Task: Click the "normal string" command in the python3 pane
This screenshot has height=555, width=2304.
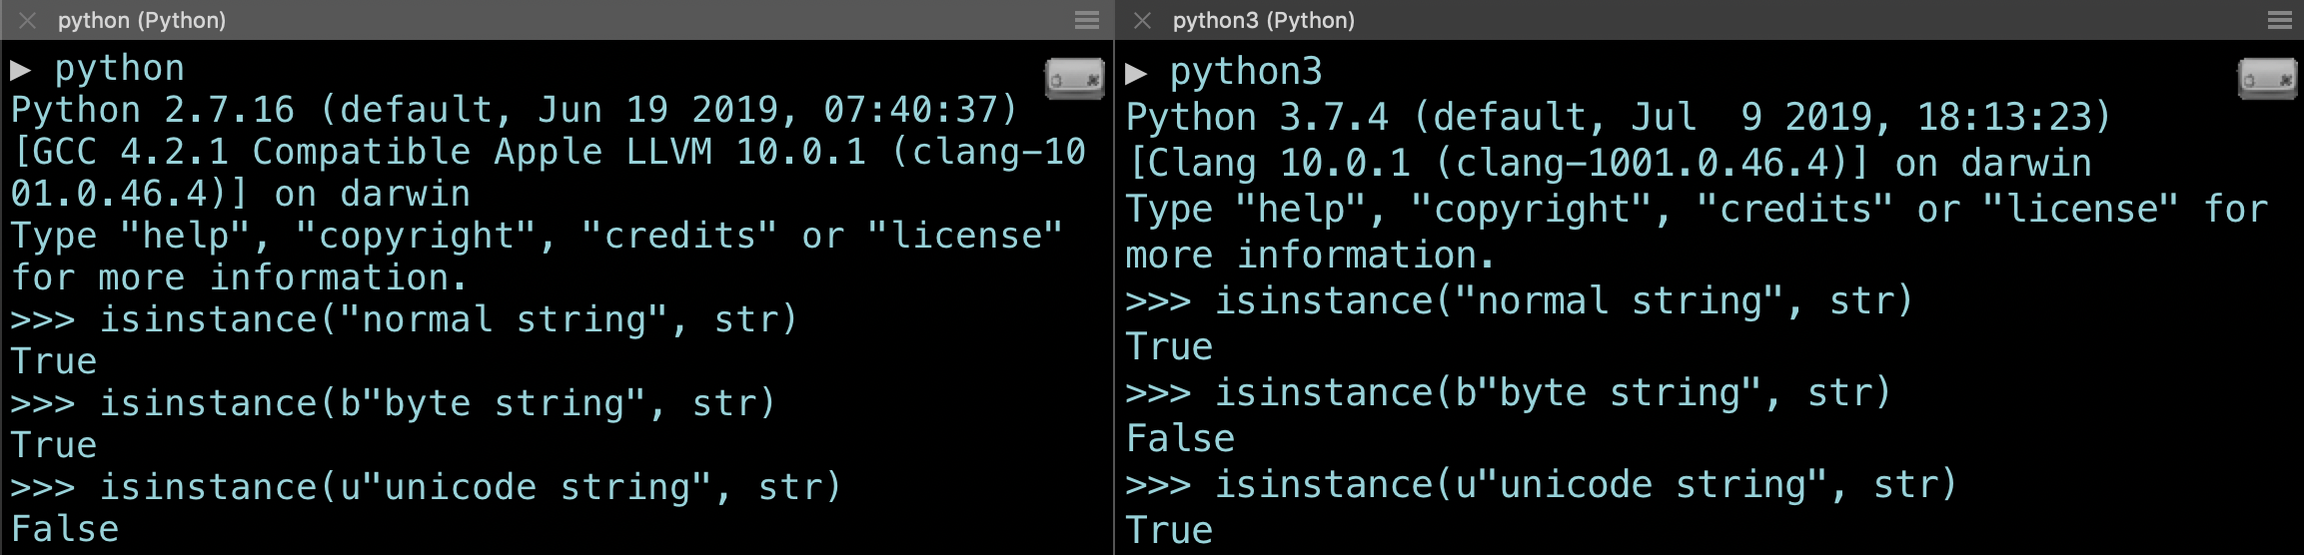Action: click(1563, 301)
